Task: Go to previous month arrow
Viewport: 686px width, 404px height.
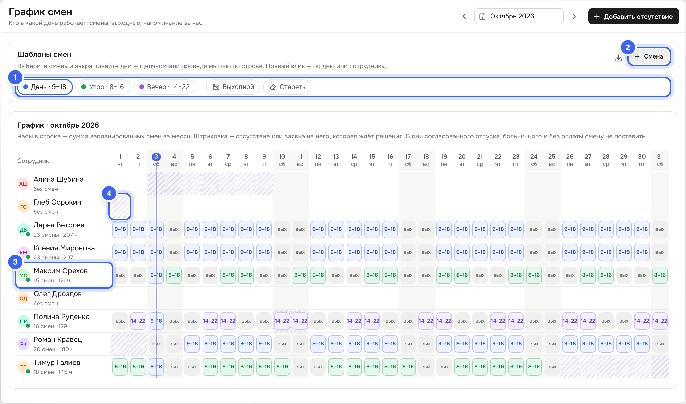Action: (464, 16)
